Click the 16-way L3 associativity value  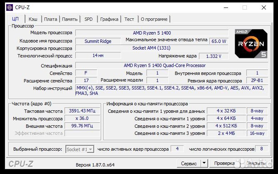[x=257, y=133]
